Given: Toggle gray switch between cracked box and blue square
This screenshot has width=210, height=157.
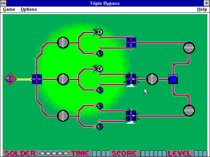Looking at the screenshot, I should tap(152, 79).
